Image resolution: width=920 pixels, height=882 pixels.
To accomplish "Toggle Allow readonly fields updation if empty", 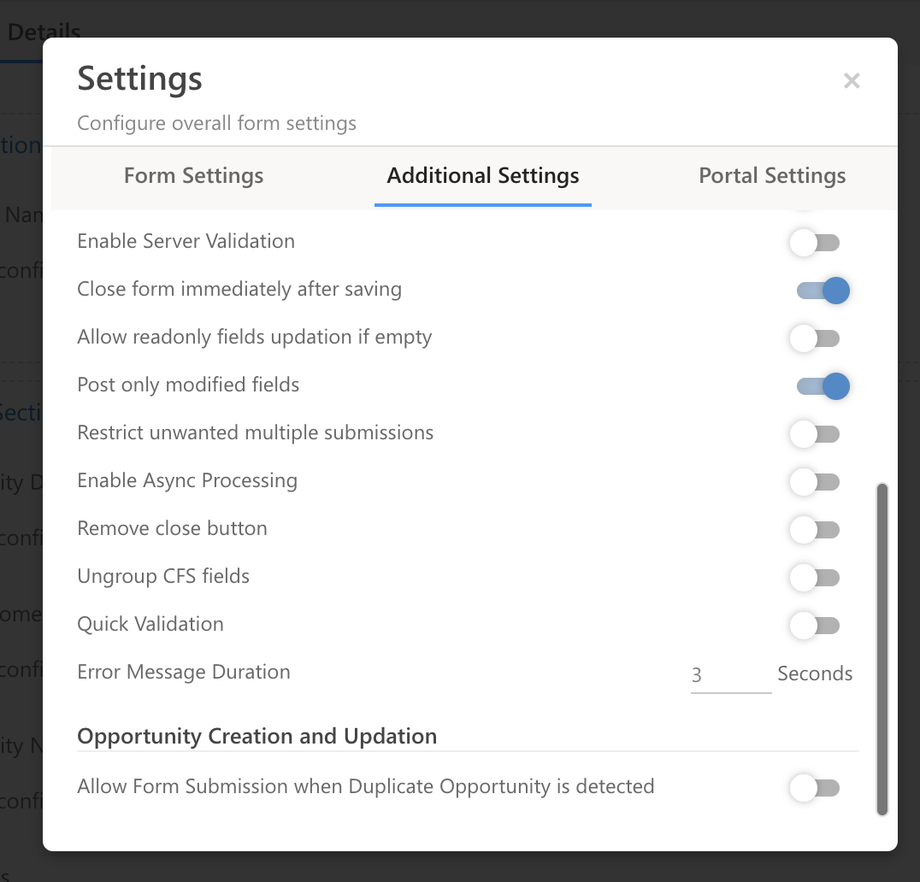I will [815, 338].
